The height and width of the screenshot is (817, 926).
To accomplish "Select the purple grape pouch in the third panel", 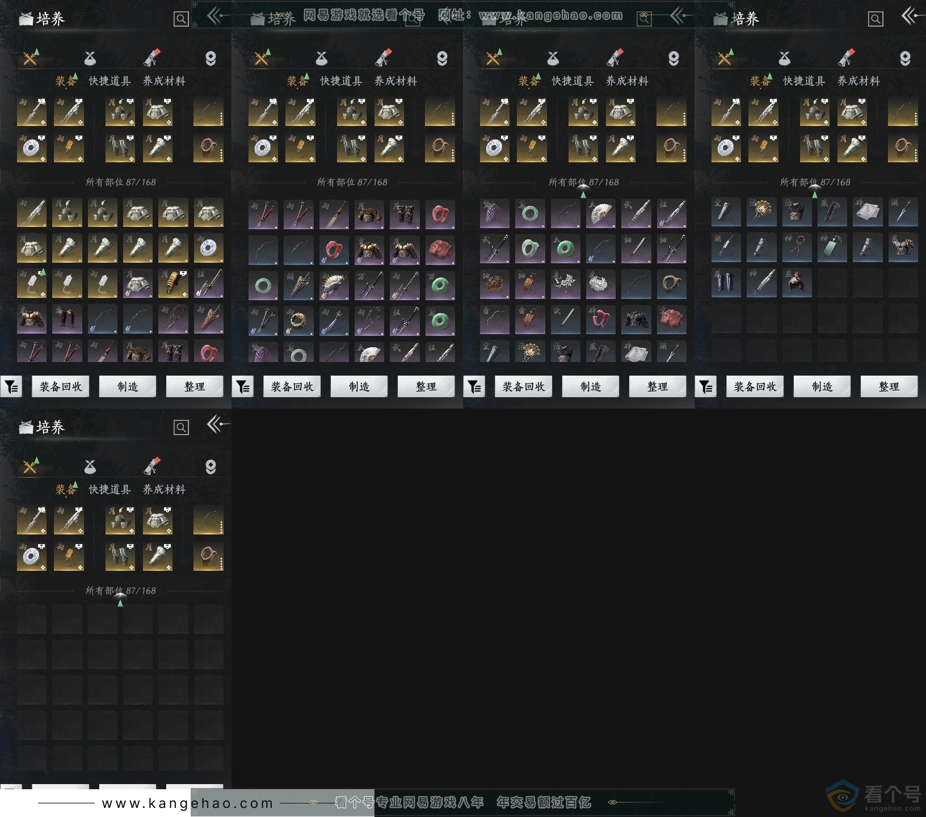I will point(495,213).
